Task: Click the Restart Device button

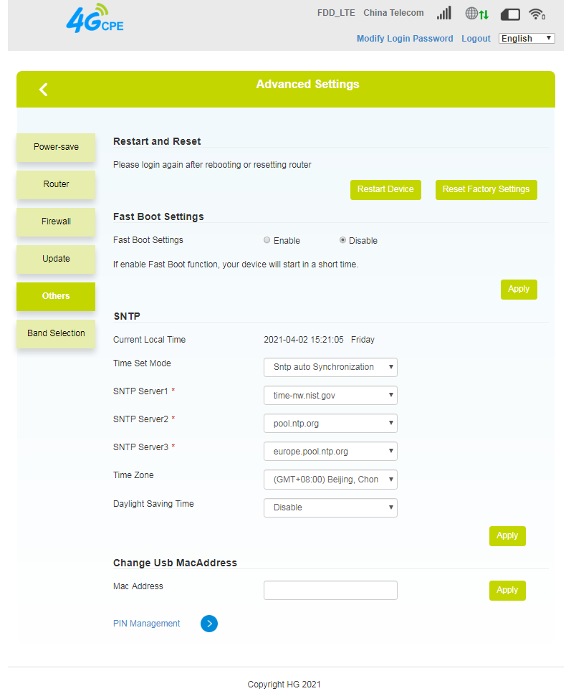Action: (x=385, y=189)
